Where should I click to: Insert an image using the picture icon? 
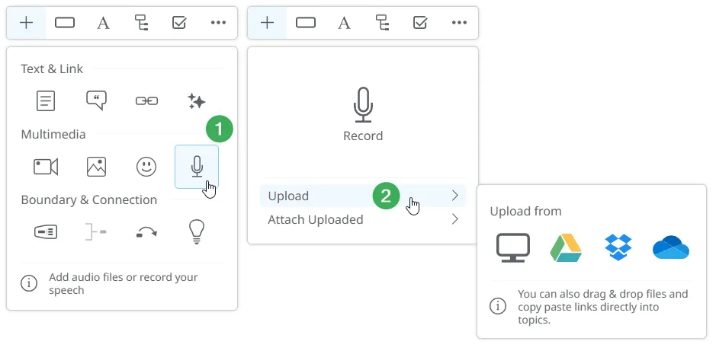96,167
